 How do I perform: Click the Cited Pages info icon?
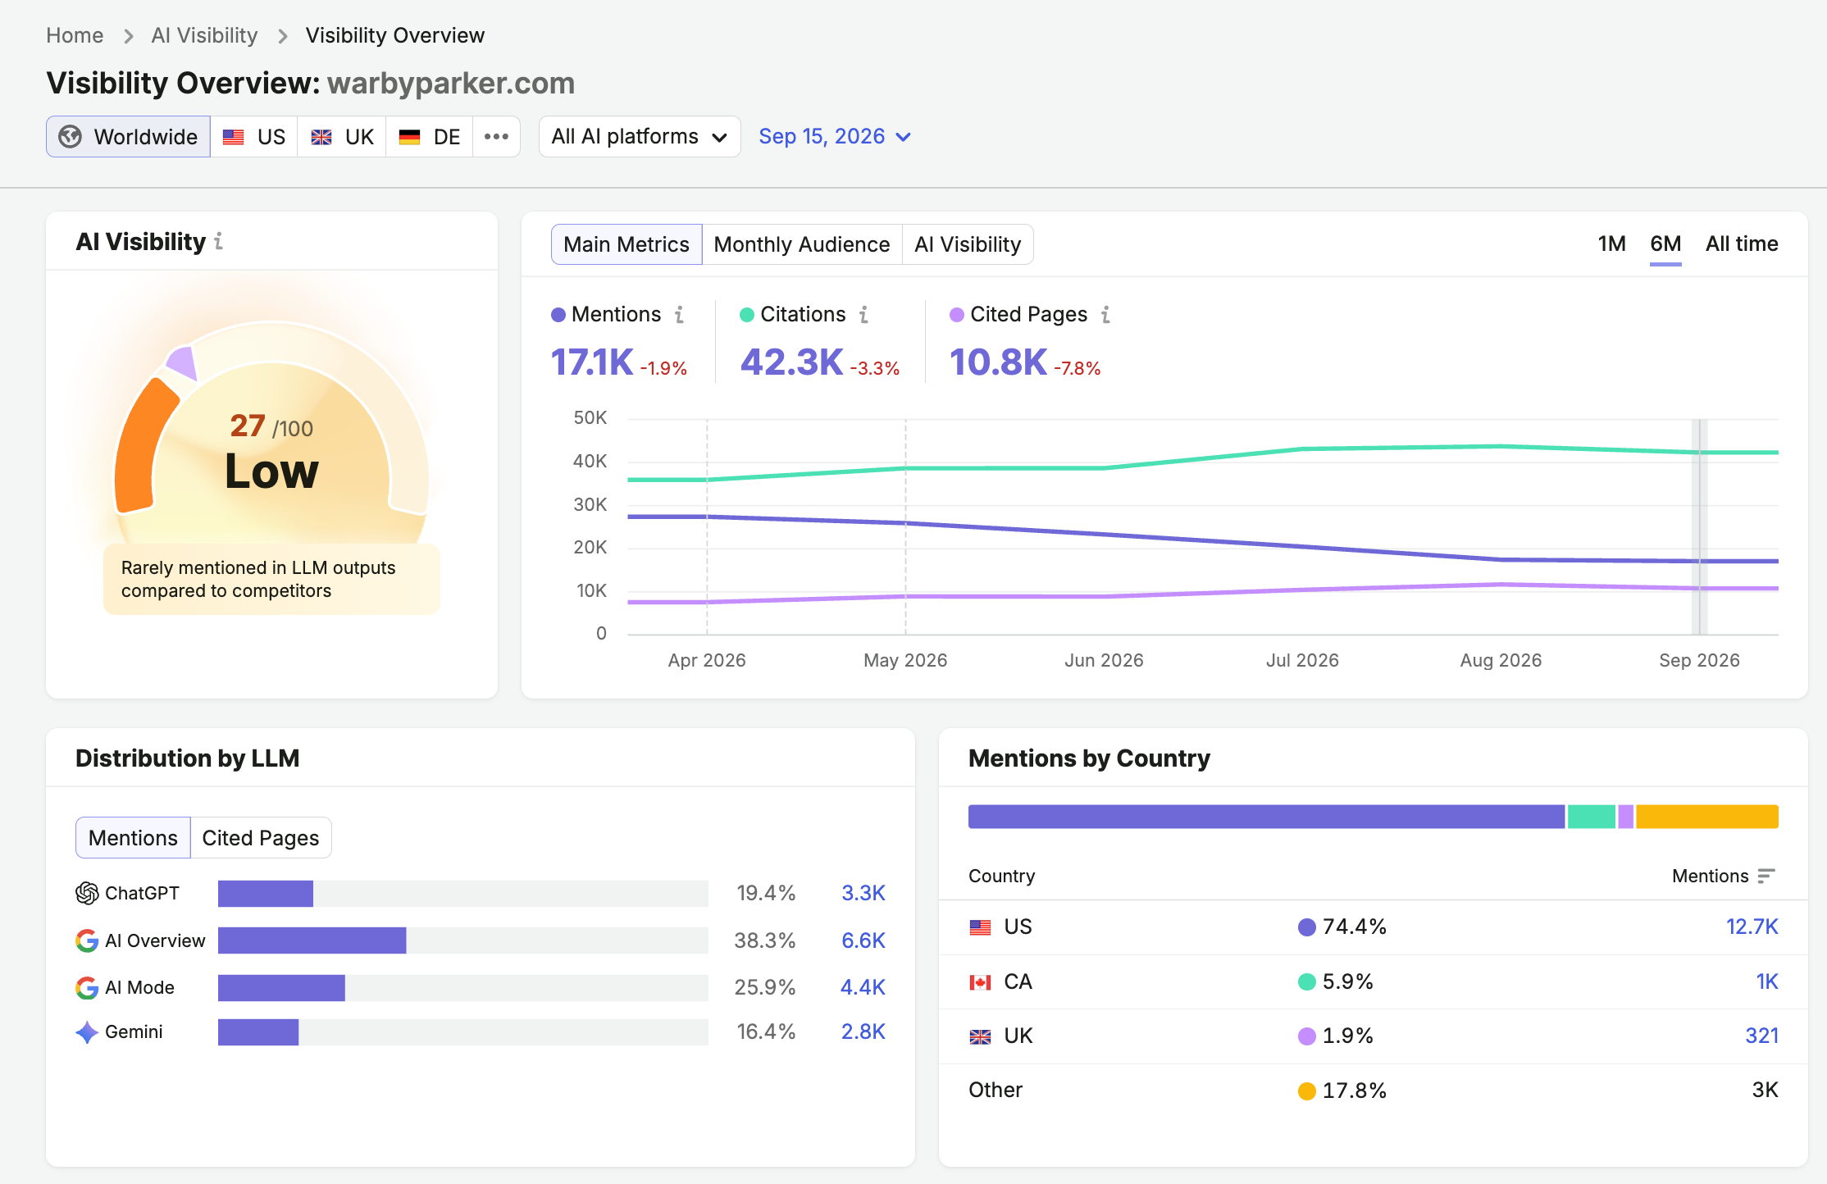pos(1106,315)
